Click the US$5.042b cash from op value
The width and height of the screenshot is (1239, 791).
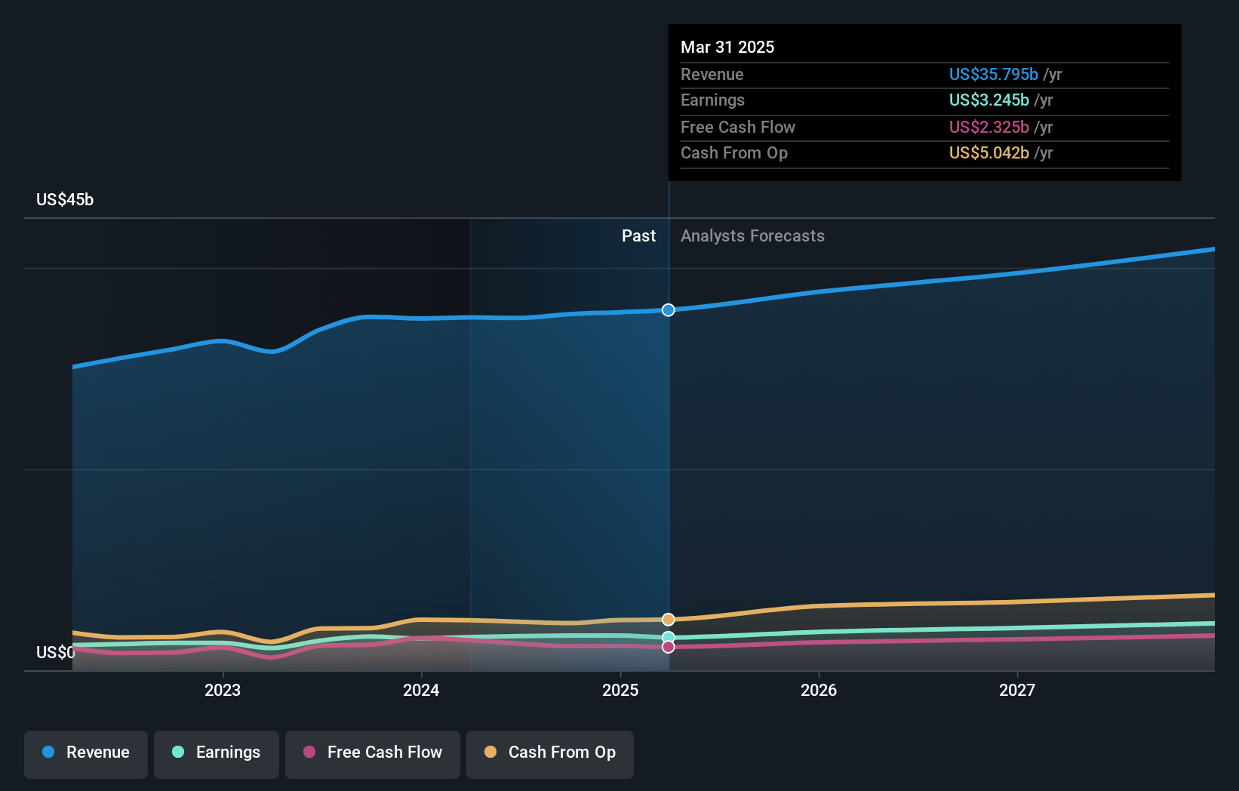click(x=989, y=153)
